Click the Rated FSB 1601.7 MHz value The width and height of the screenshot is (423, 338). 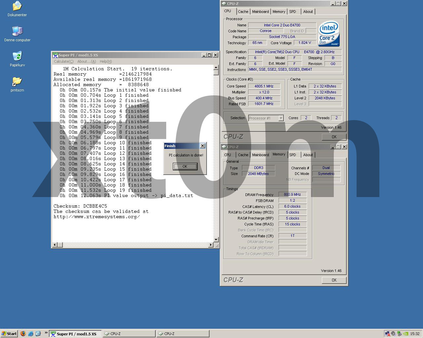264,104
